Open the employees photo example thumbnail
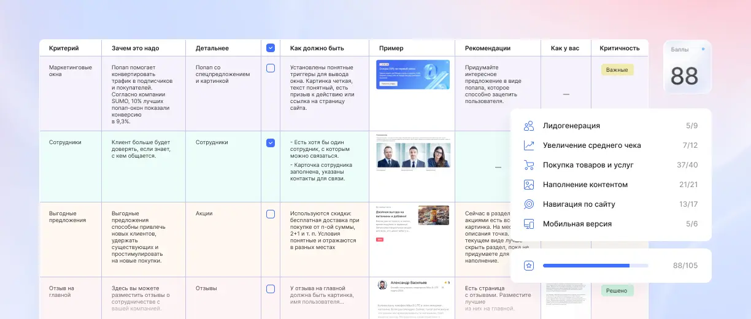The height and width of the screenshot is (319, 751). pyautogui.click(x=412, y=153)
